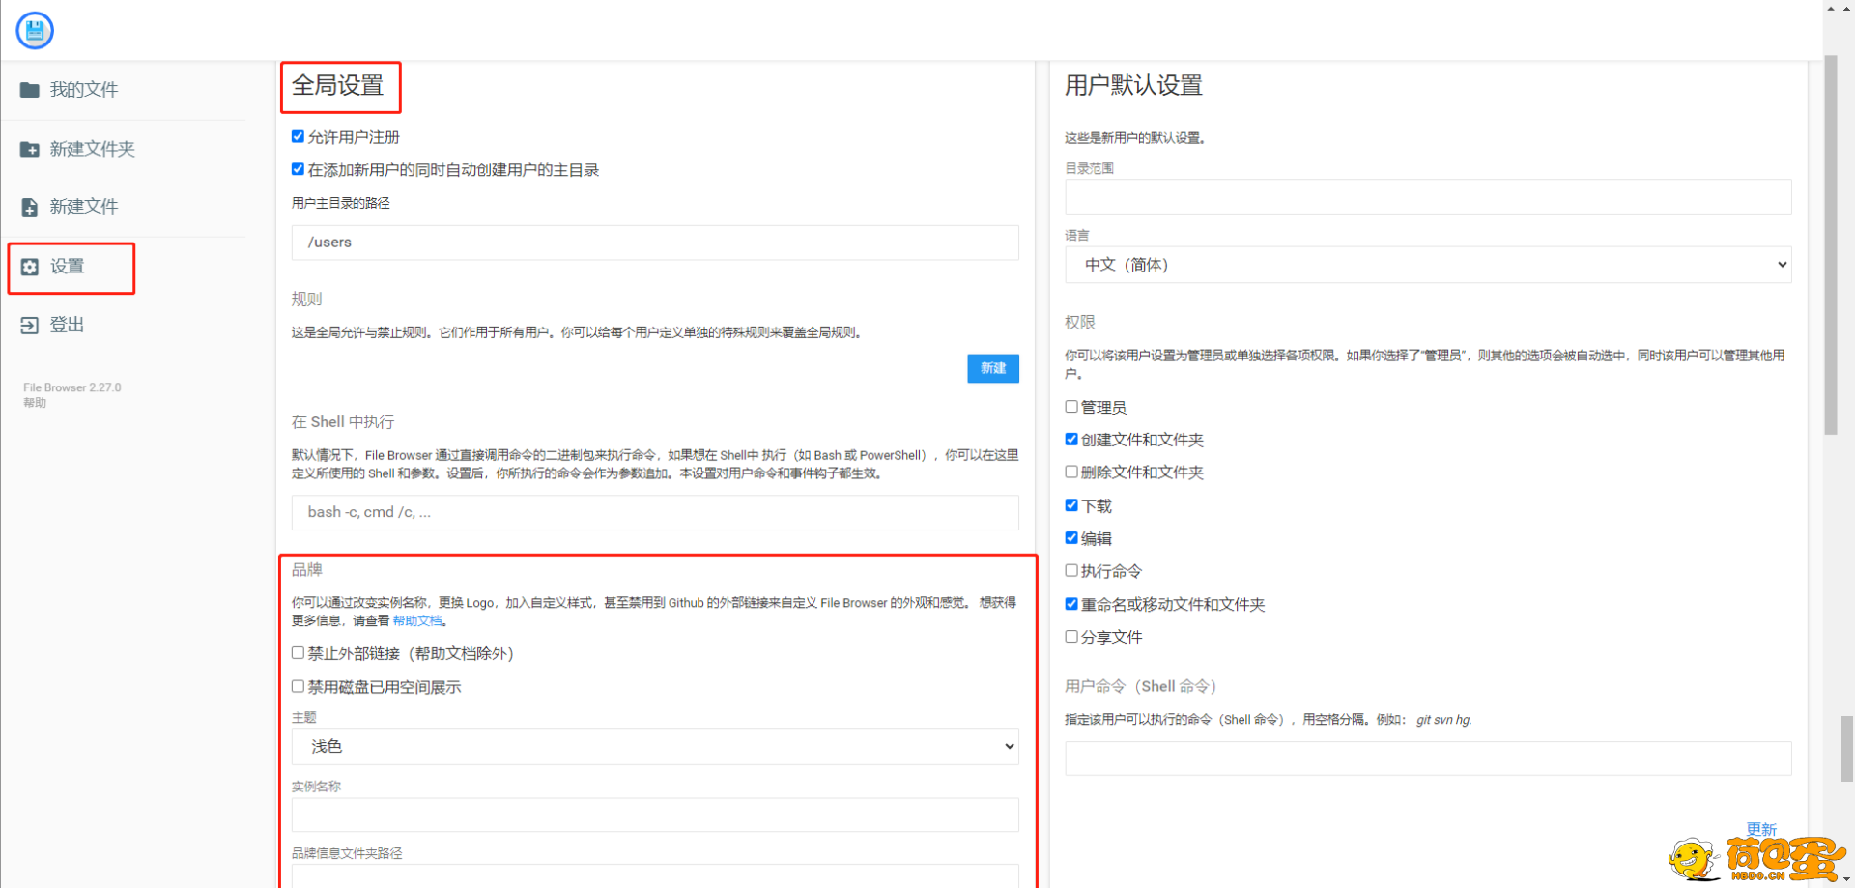The image size is (1855, 888).
Task: Open the 帮助文档 link
Action: coord(417,621)
